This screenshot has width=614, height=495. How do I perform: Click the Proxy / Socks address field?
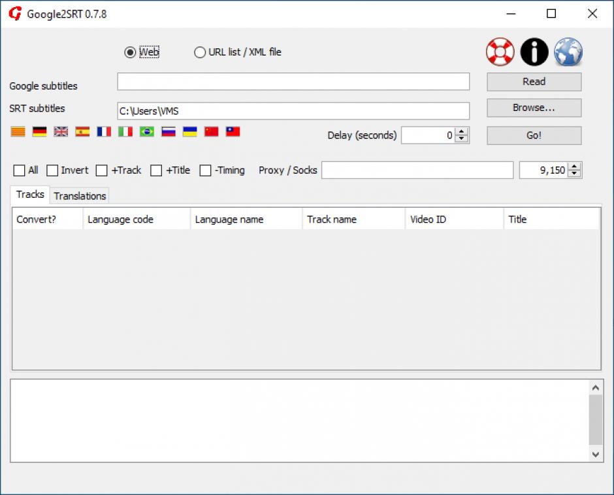coord(417,170)
